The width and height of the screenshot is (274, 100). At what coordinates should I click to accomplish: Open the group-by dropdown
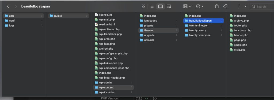click(187, 6)
